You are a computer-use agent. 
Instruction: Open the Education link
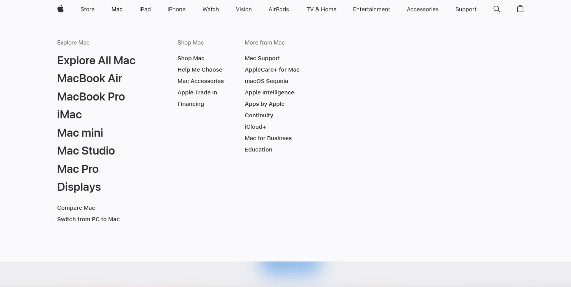(259, 150)
